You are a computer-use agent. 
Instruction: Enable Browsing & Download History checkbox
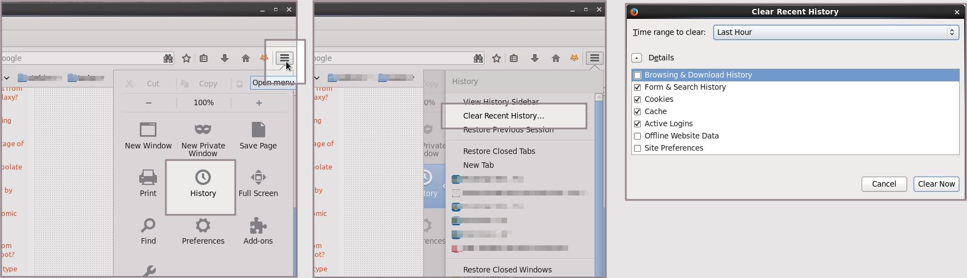(637, 75)
